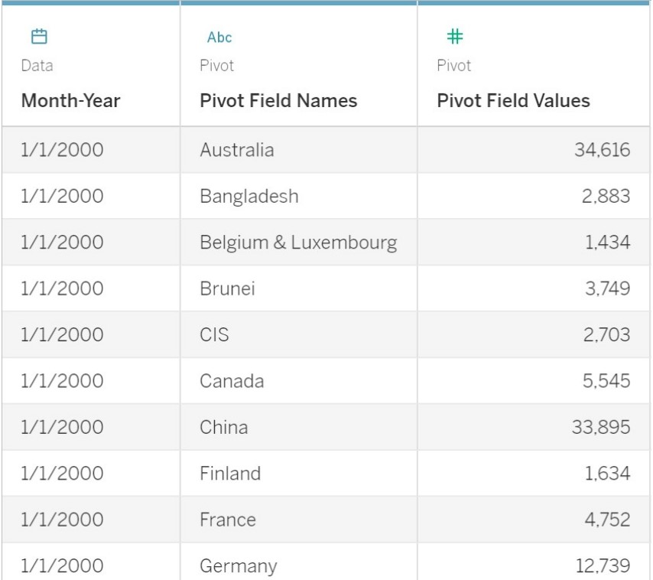
Task: Click the value 12,739 for Germany
Action: click(x=602, y=566)
